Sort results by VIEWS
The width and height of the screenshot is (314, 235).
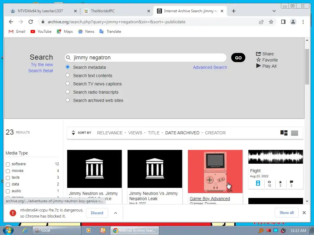pyautogui.click(x=135, y=133)
